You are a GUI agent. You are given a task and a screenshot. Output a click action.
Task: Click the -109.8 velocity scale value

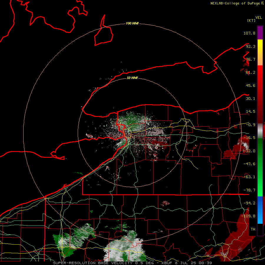pos(248,216)
